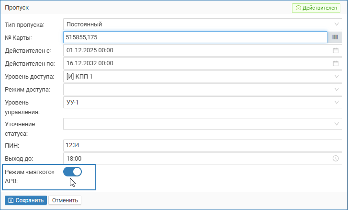Open calendar icon for 'Действителен с' date
The height and width of the screenshot is (210, 348).
click(335, 50)
